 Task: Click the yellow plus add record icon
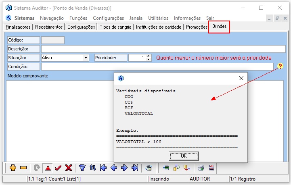[x=13, y=168]
